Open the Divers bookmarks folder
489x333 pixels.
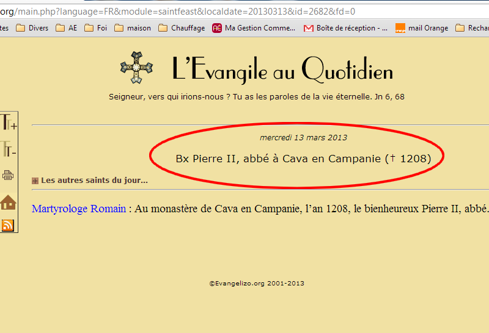pos(32,28)
